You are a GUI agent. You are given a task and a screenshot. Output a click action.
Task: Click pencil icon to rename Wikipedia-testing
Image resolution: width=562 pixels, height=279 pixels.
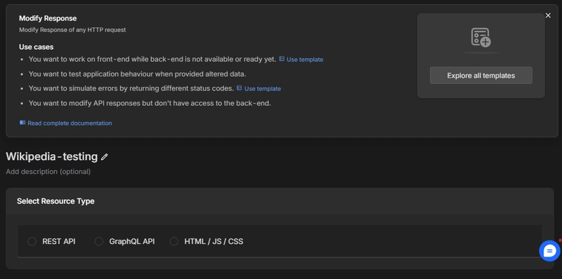(104, 157)
